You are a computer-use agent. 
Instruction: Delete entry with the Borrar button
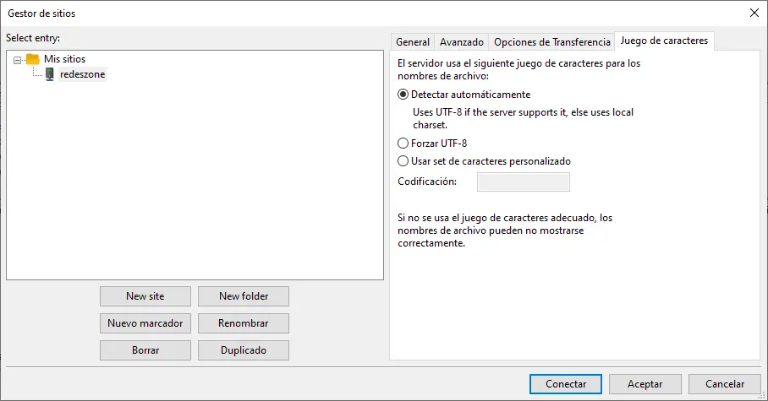tap(145, 350)
